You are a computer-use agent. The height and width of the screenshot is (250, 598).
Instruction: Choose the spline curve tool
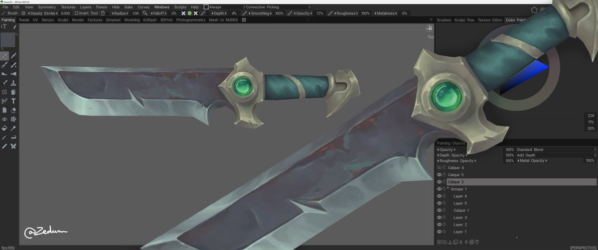tap(4, 101)
